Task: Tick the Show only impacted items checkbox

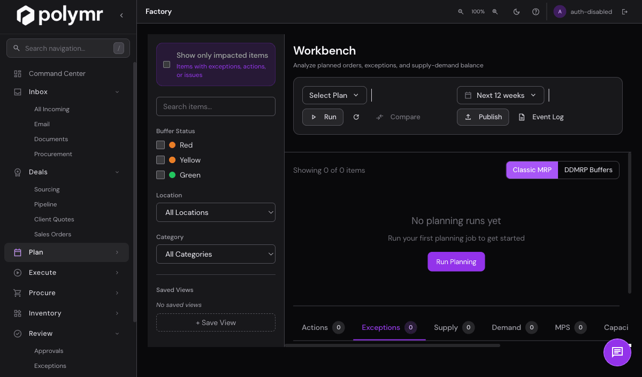Action: [x=167, y=65]
